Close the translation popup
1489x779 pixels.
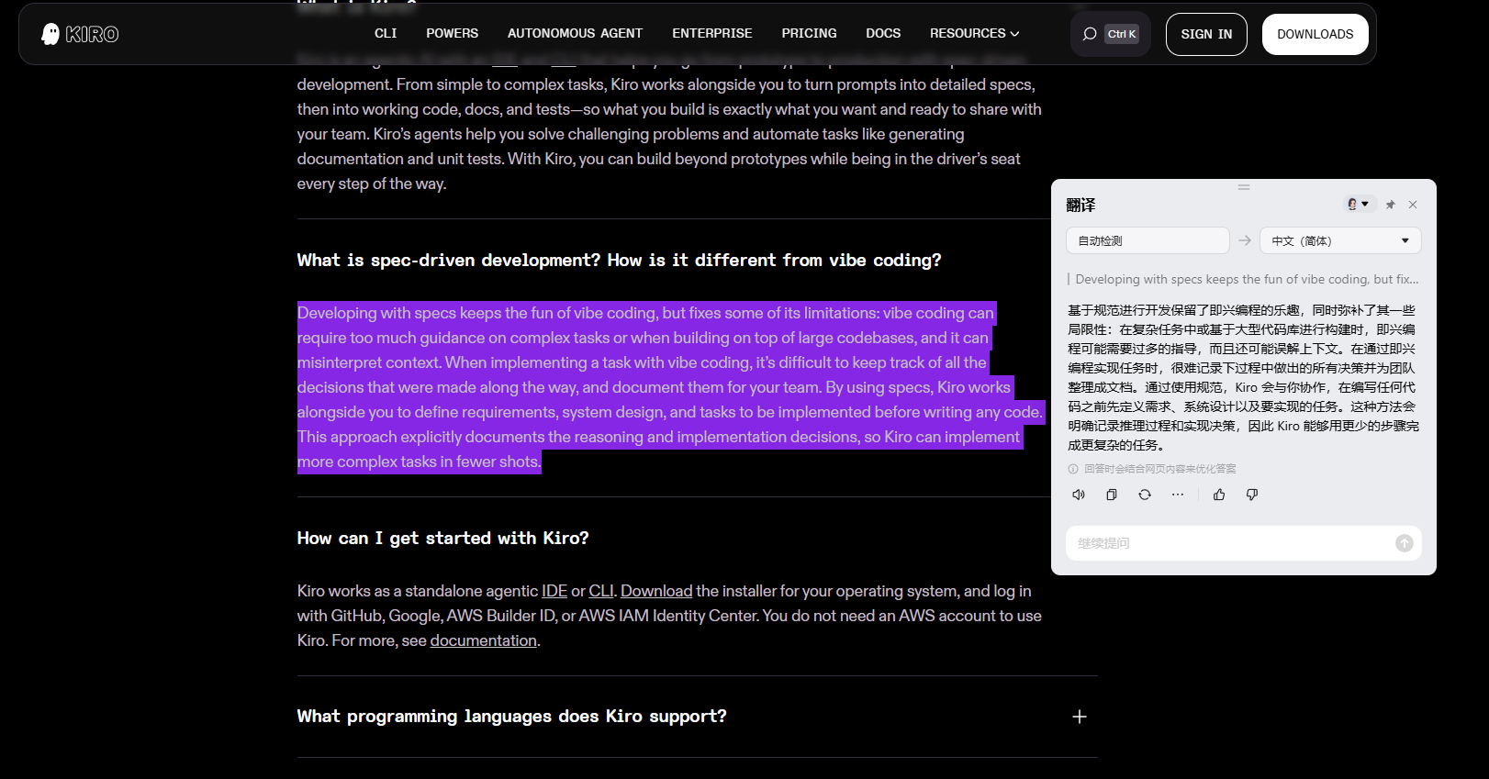tap(1413, 205)
